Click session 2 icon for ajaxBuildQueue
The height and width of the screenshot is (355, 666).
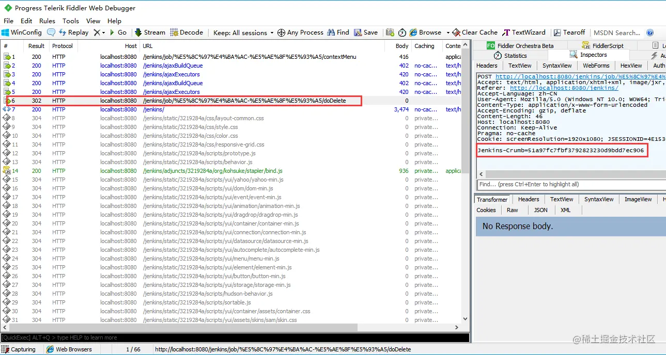pyautogui.click(x=7, y=66)
